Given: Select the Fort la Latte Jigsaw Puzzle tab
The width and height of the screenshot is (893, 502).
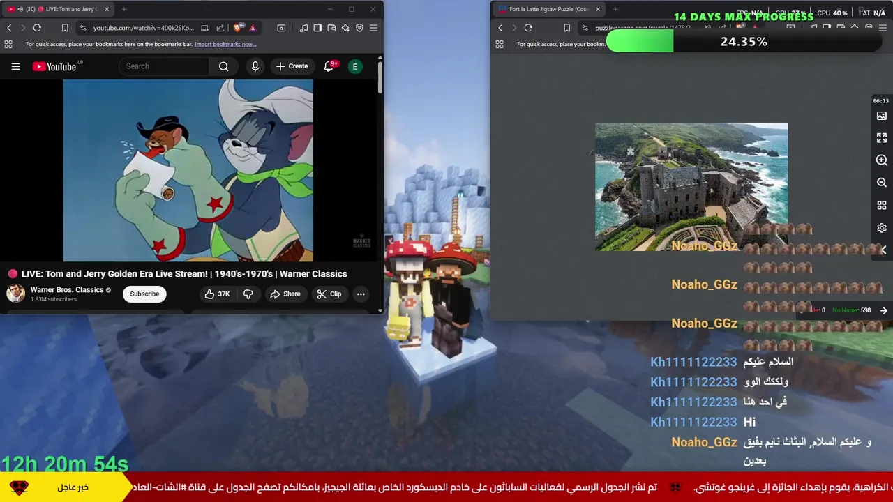Looking at the screenshot, I should pyautogui.click(x=550, y=9).
